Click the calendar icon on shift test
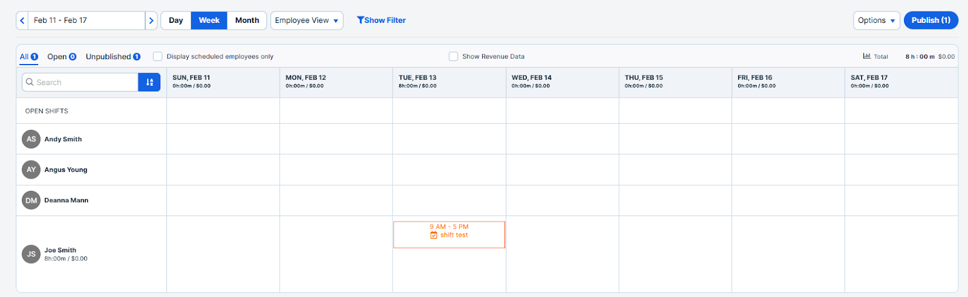The width and height of the screenshot is (968, 297). pyautogui.click(x=434, y=235)
